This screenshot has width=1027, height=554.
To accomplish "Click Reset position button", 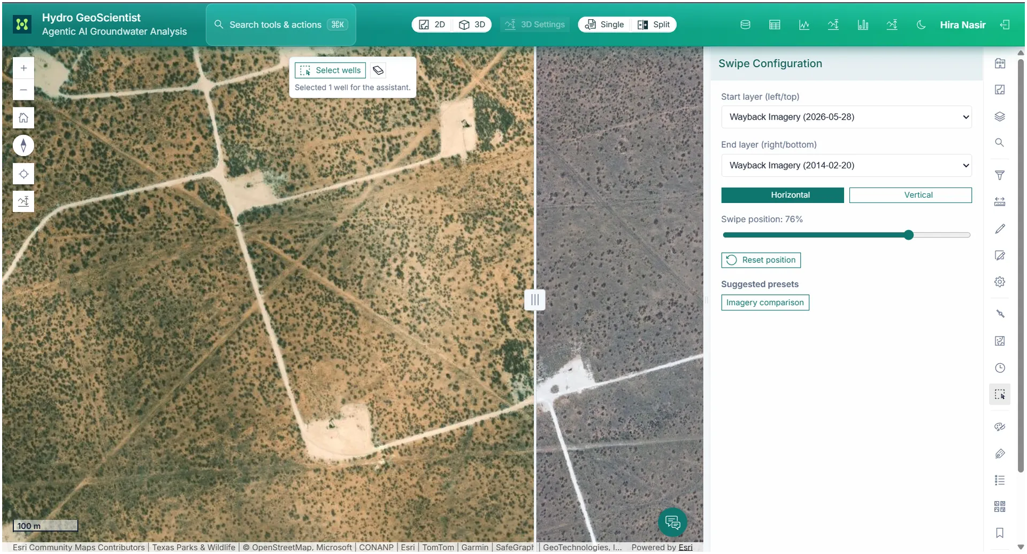I will pyautogui.click(x=761, y=260).
